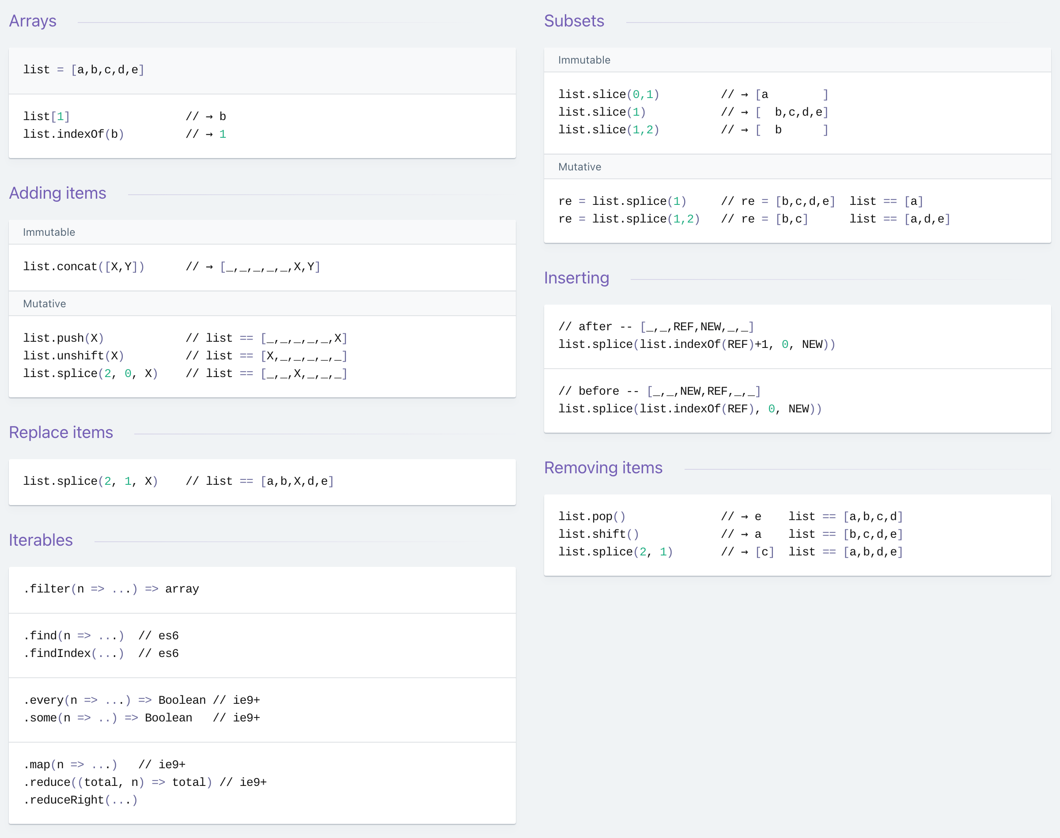Click the '// after --' comment line
Screen dimensions: 1060x838
[x=656, y=327]
